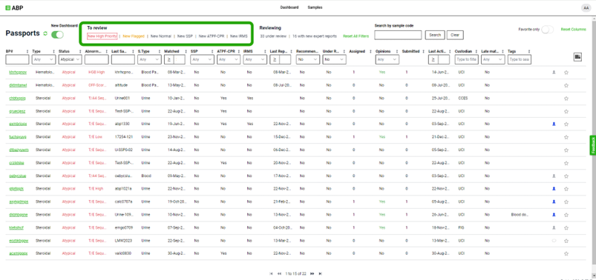
Task: Open the Dashboard nav item
Action: [x=289, y=7]
